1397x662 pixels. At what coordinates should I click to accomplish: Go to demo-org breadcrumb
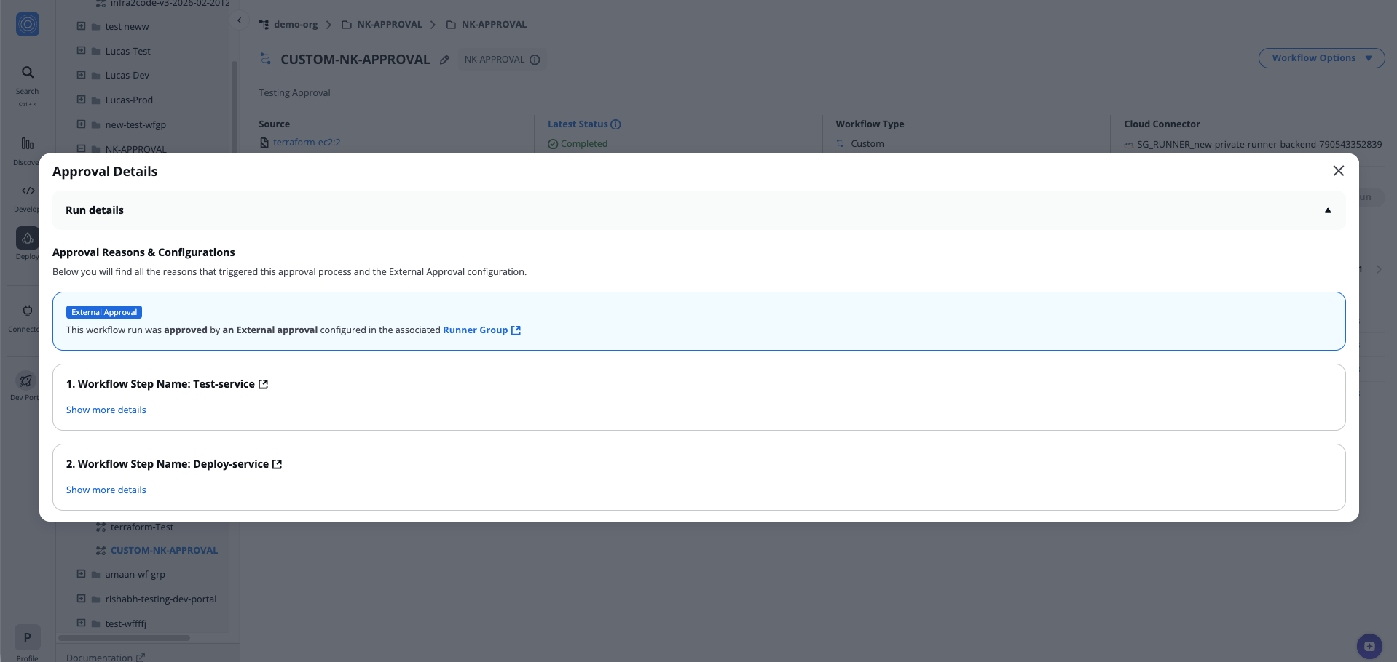coord(295,25)
